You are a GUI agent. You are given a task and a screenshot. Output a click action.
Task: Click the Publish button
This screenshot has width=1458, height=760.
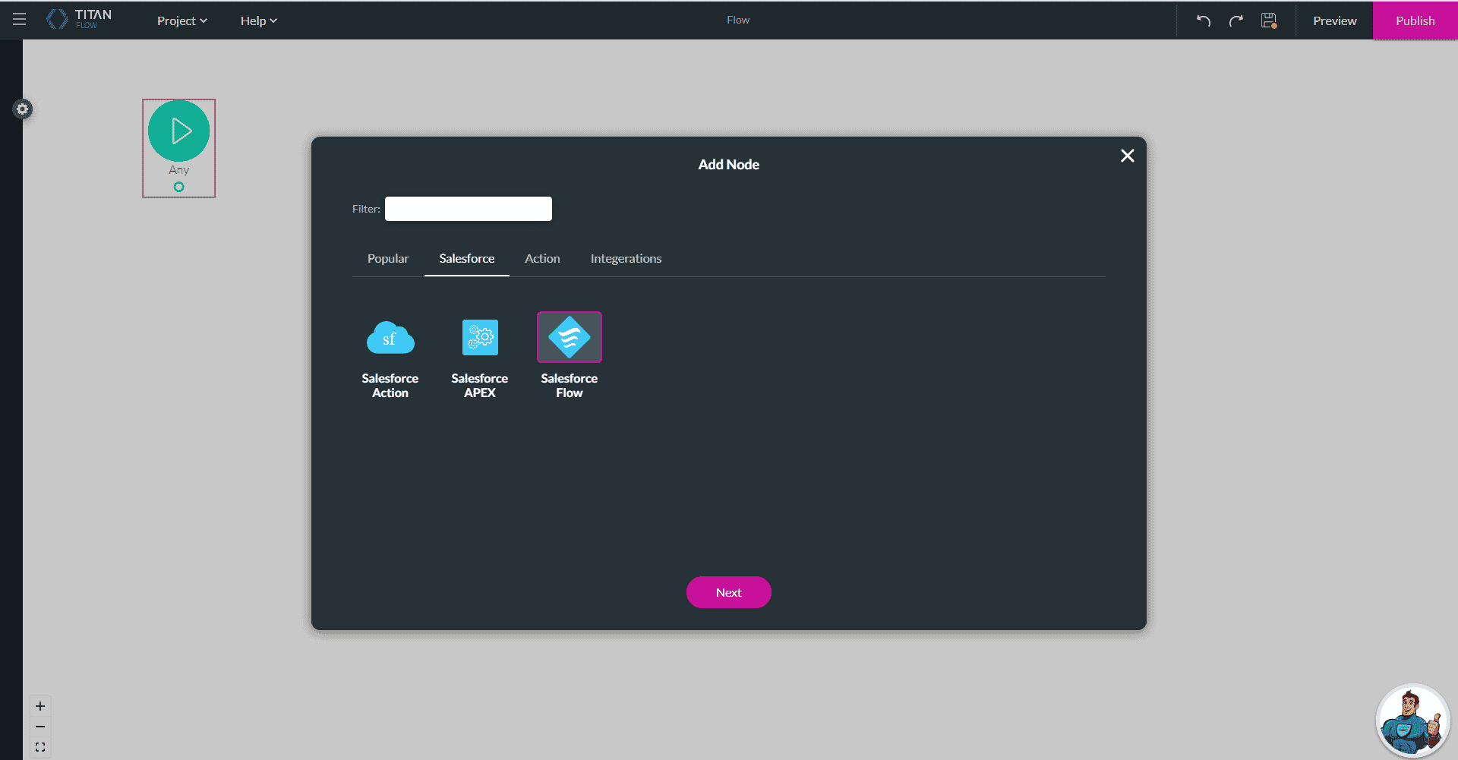[1414, 20]
